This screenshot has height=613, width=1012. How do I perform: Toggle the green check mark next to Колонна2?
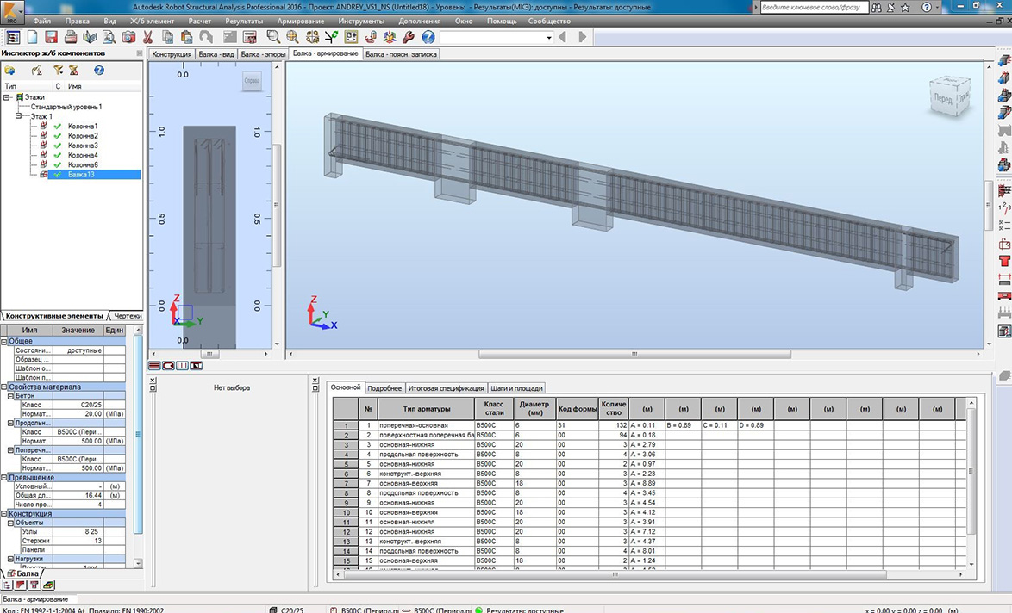click(x=58, y=136)
